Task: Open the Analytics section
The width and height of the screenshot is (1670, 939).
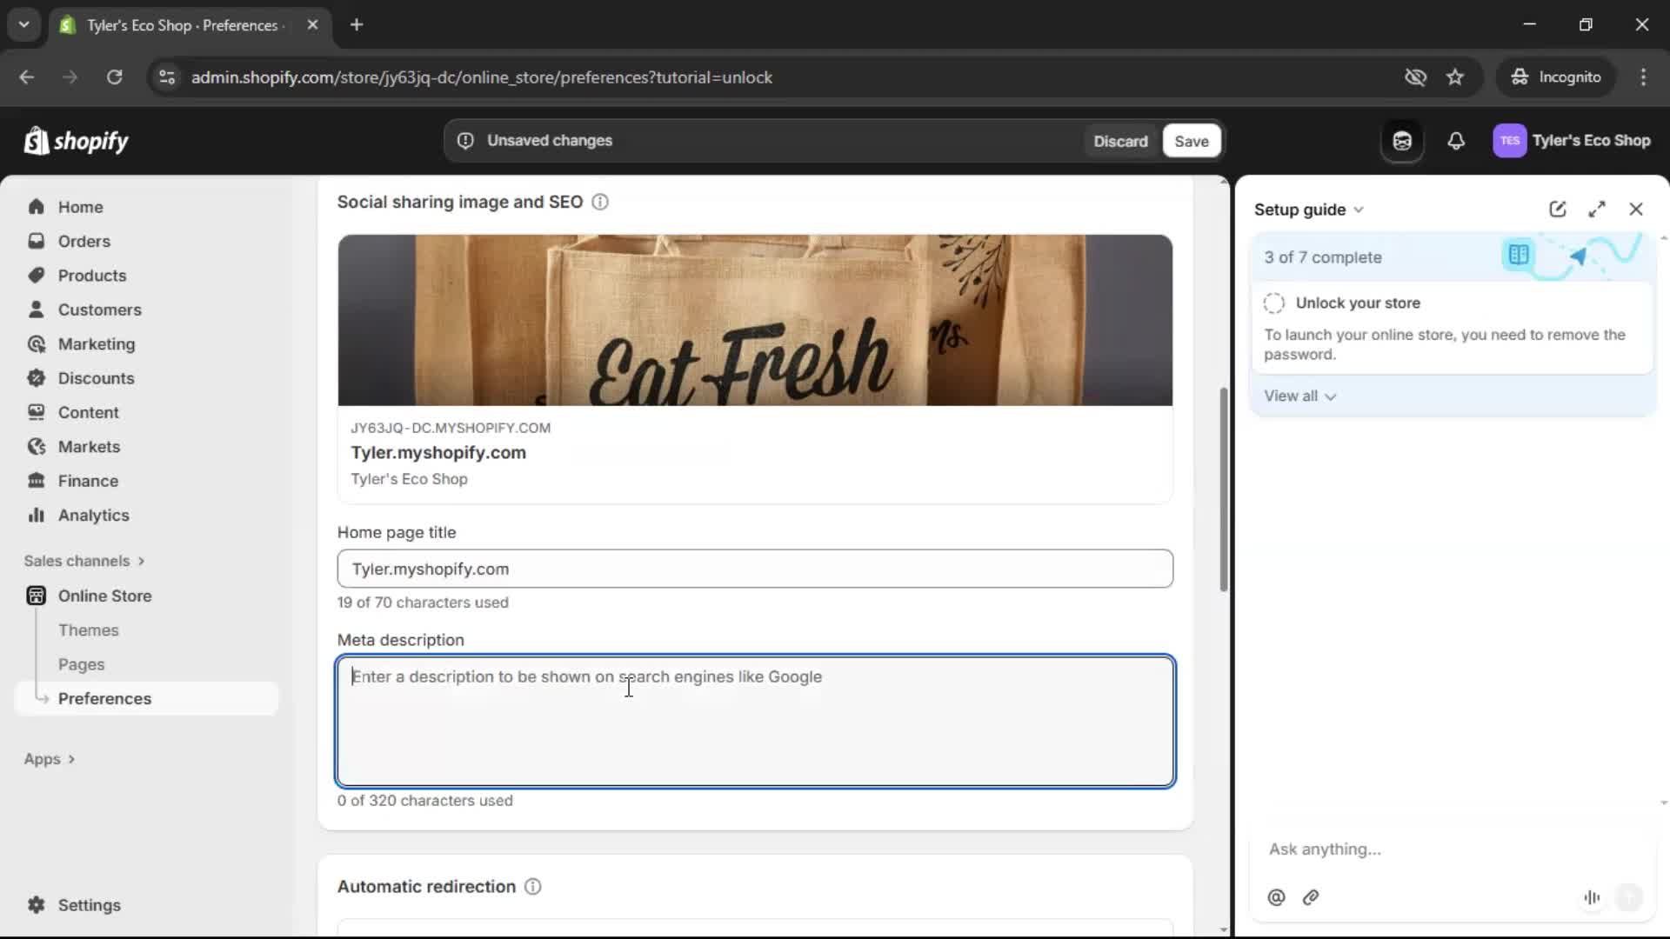Action: 92,515
